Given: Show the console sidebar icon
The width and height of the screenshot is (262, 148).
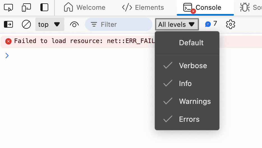Looking at the screenshot, I should point(8,25).
